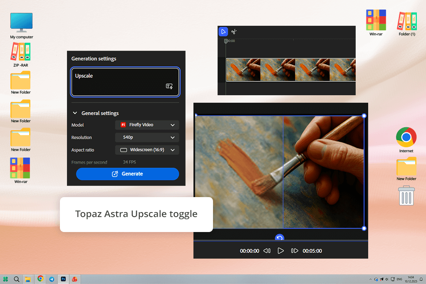426x284 pixels.
Task: Click the Frames per second label
Action: (89, 162)
